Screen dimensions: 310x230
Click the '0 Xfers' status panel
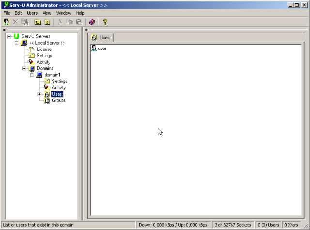click(292, 225)
